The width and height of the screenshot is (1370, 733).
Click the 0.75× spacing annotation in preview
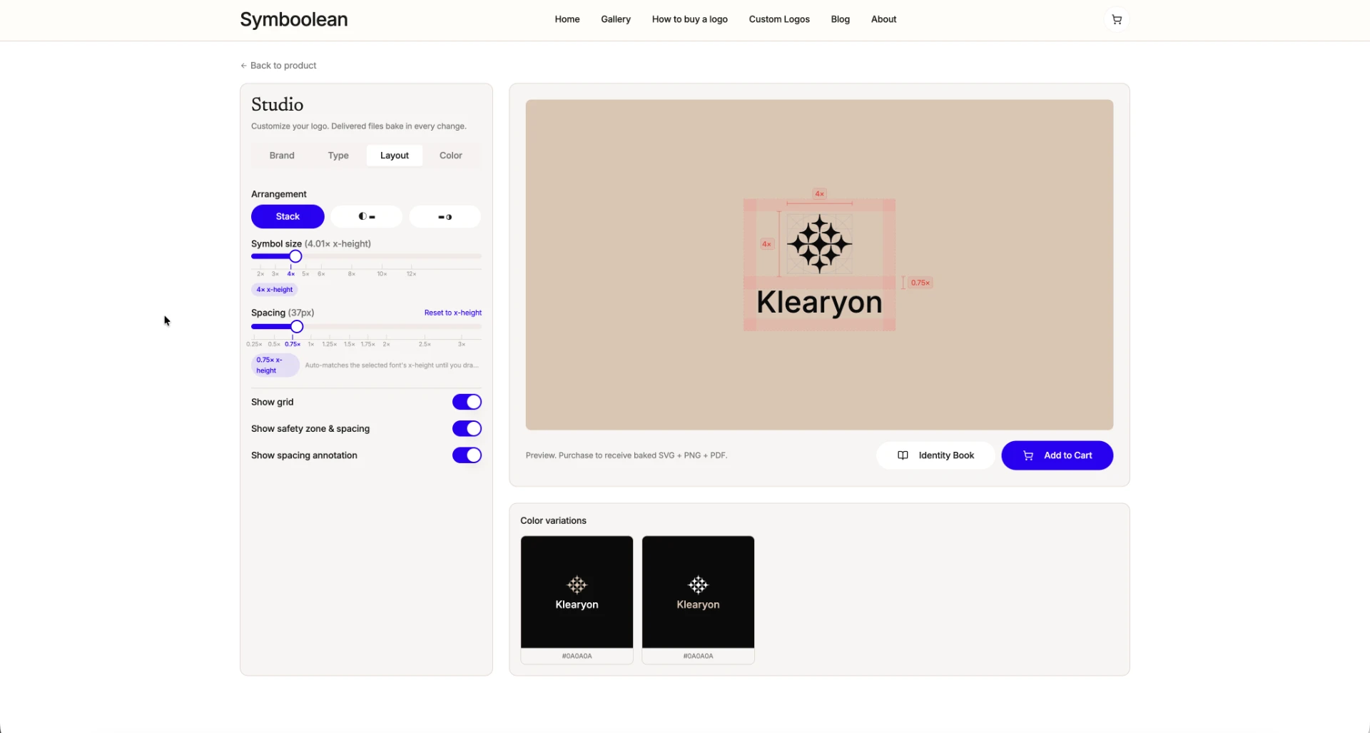tap(920, 283)
